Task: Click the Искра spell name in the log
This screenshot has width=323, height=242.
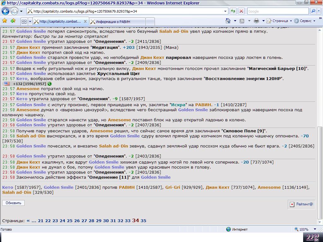Action: pos(179,105)
